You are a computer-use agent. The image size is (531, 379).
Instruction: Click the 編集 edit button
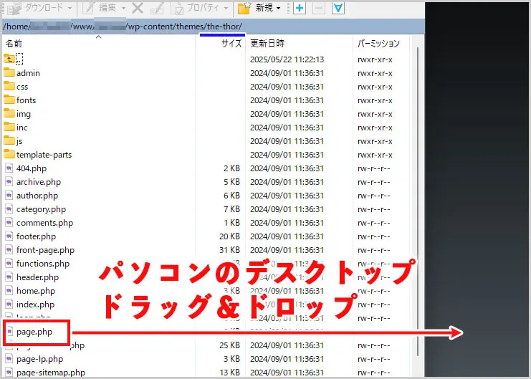click(100, 8)
